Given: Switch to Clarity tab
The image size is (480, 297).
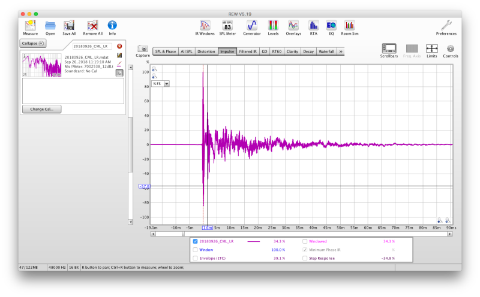Looking at the screenshot, I should (292, 51).
